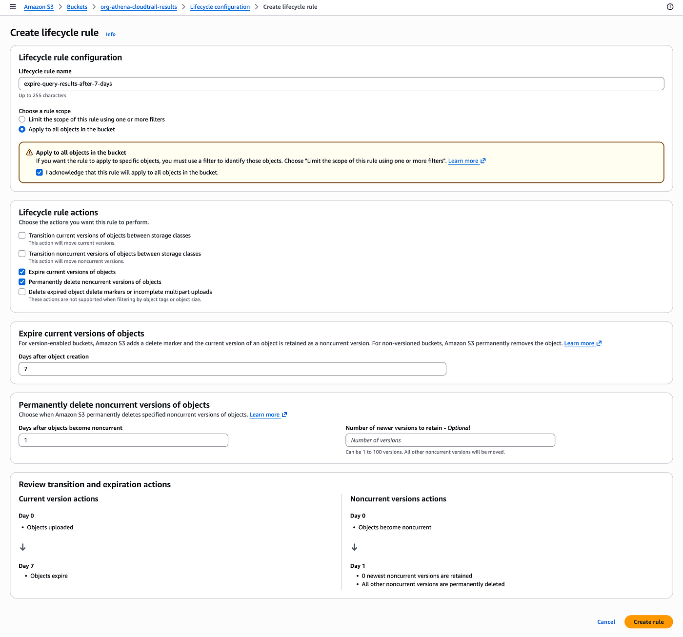Uncheck 'Expire current versions of objects'
The image size is (683, 637).
point(22,272)
